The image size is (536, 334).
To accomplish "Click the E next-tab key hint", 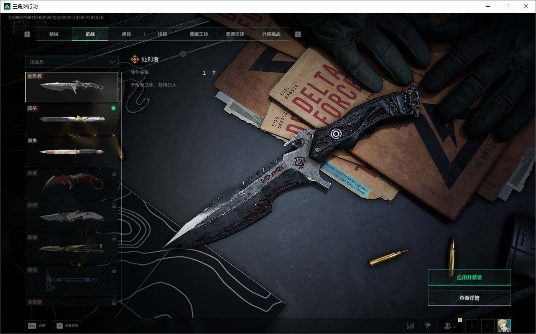I will 298,35.
